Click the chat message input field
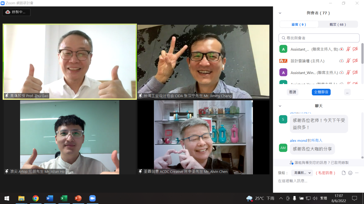 point(318,181)
